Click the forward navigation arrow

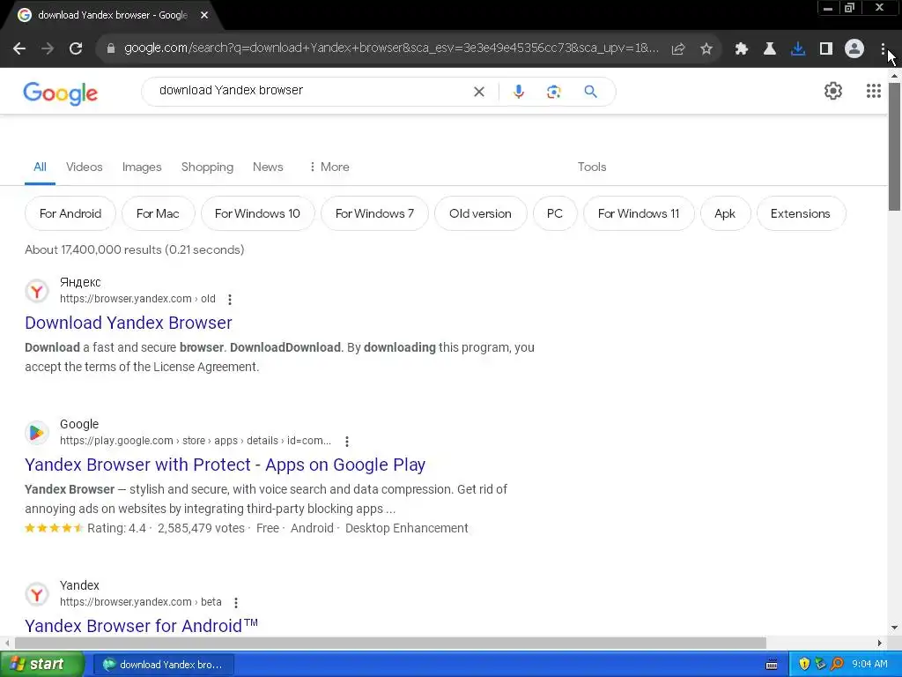click(x=48, y=48)
